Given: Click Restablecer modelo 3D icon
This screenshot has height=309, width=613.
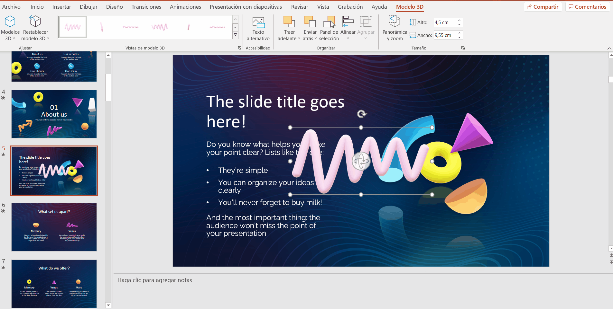Looking at the screenshot, I should [35, 22].
